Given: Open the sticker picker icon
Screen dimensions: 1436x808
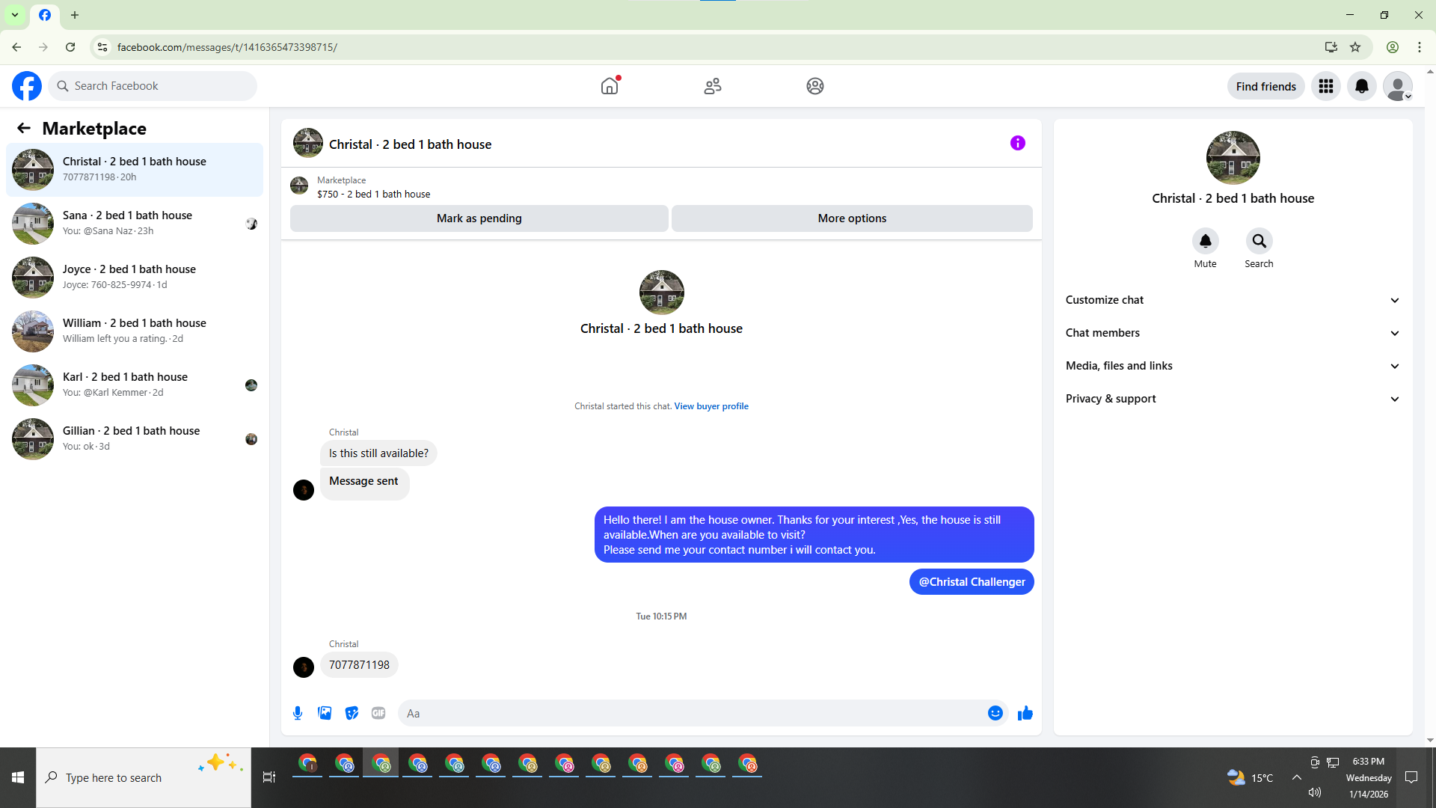Looking at the screenshot, I should click(352, 713).
